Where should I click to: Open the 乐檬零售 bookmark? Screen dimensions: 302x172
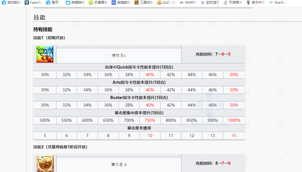click(x=98, y=3)
